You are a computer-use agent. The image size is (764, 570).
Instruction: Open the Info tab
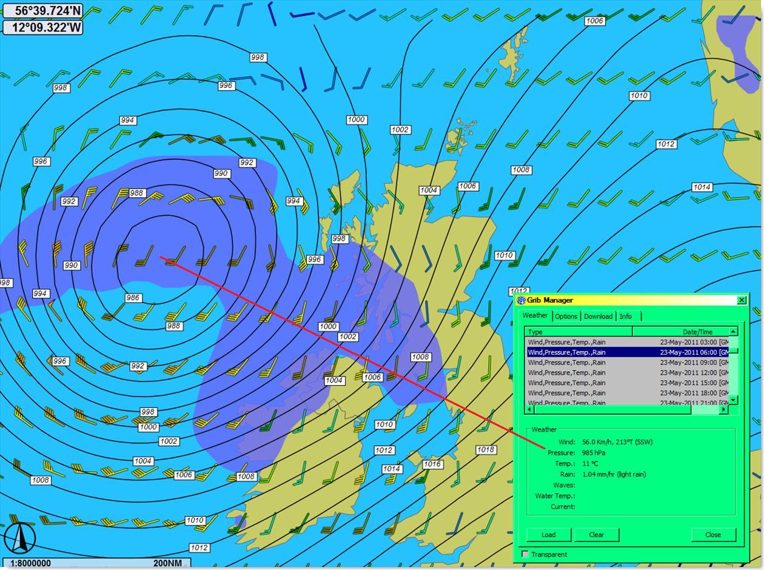point(626,317)
